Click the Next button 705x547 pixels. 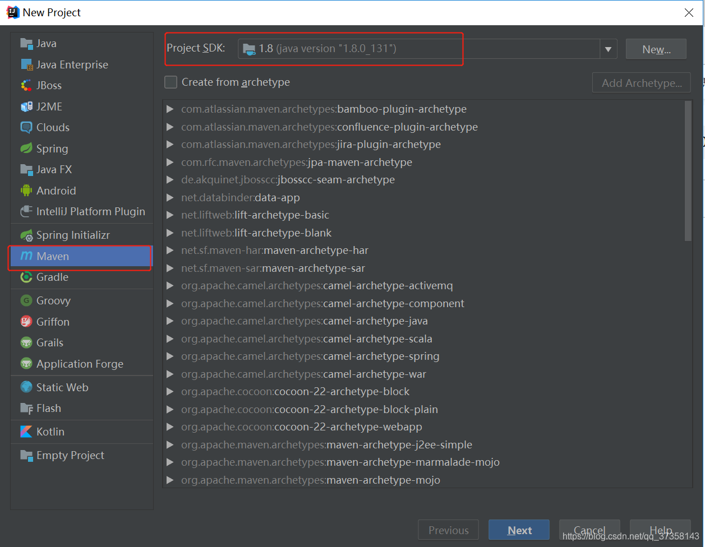519,530
